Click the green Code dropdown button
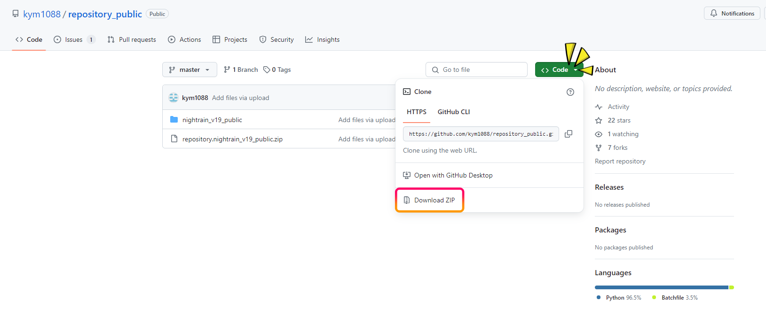The height and width of the screenshot is (317, 766). coord(559,70)
